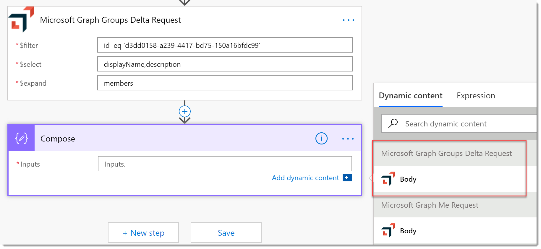Click into the $expand input field

[x=225, y=83]
